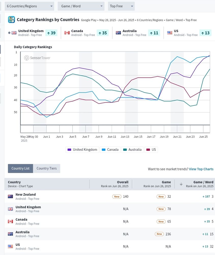Toggle Australia series in chart legend
The image size is (215, 255).
pyautogui.click(x=132, y=150)
